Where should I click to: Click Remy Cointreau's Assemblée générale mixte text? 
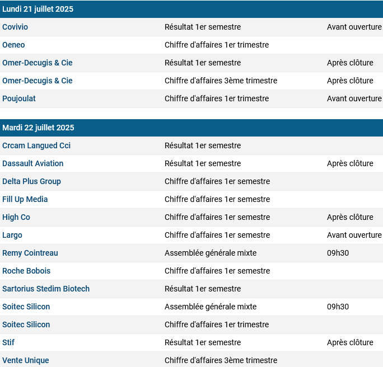click(x=211, y=253)
